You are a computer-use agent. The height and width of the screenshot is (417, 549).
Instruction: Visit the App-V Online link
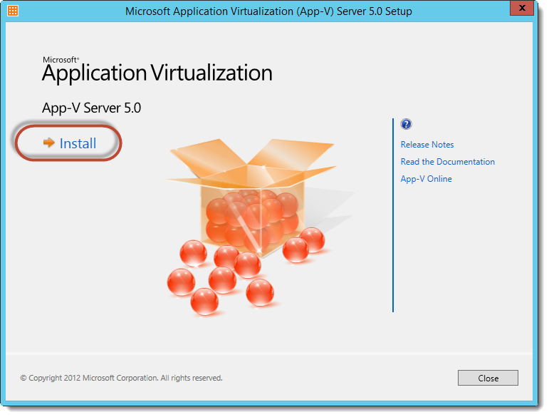click(426, 179)
